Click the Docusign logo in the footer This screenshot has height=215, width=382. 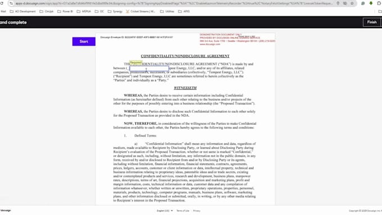[6, 211]
